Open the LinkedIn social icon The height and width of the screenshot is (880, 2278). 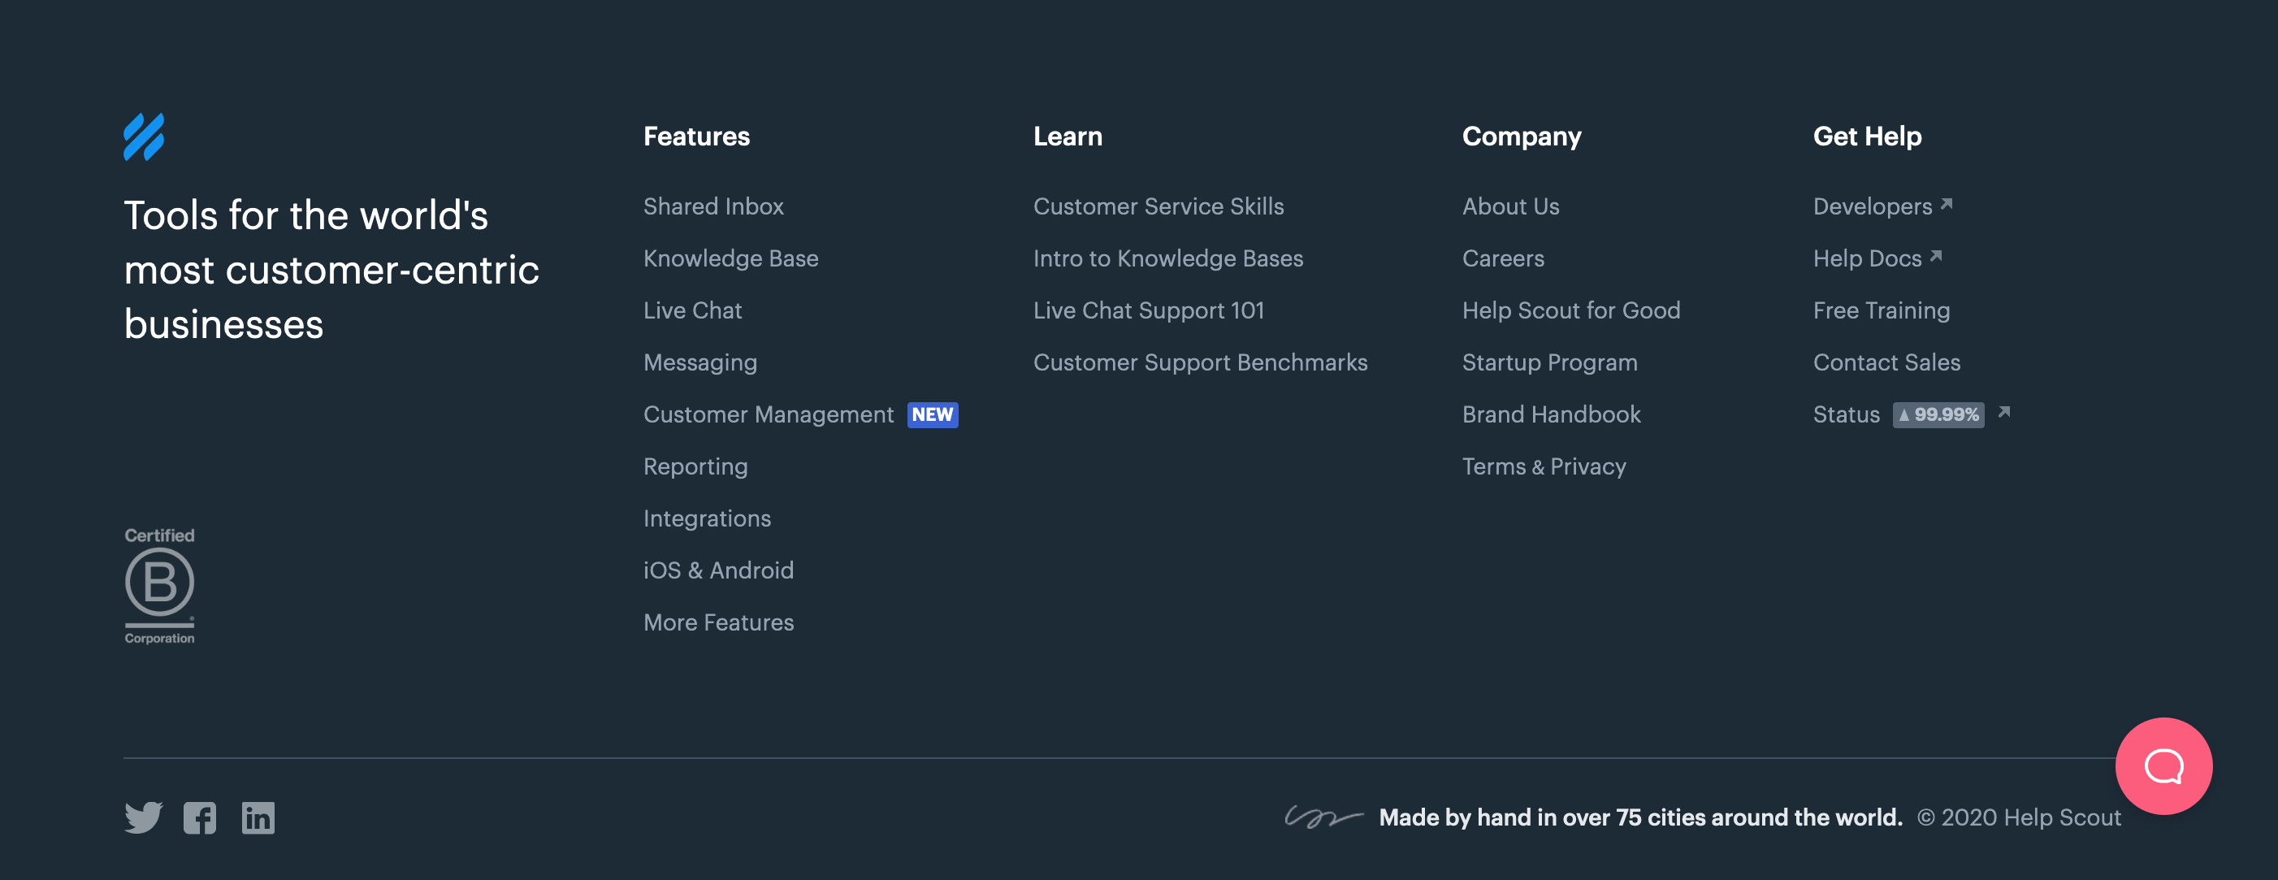258,818
